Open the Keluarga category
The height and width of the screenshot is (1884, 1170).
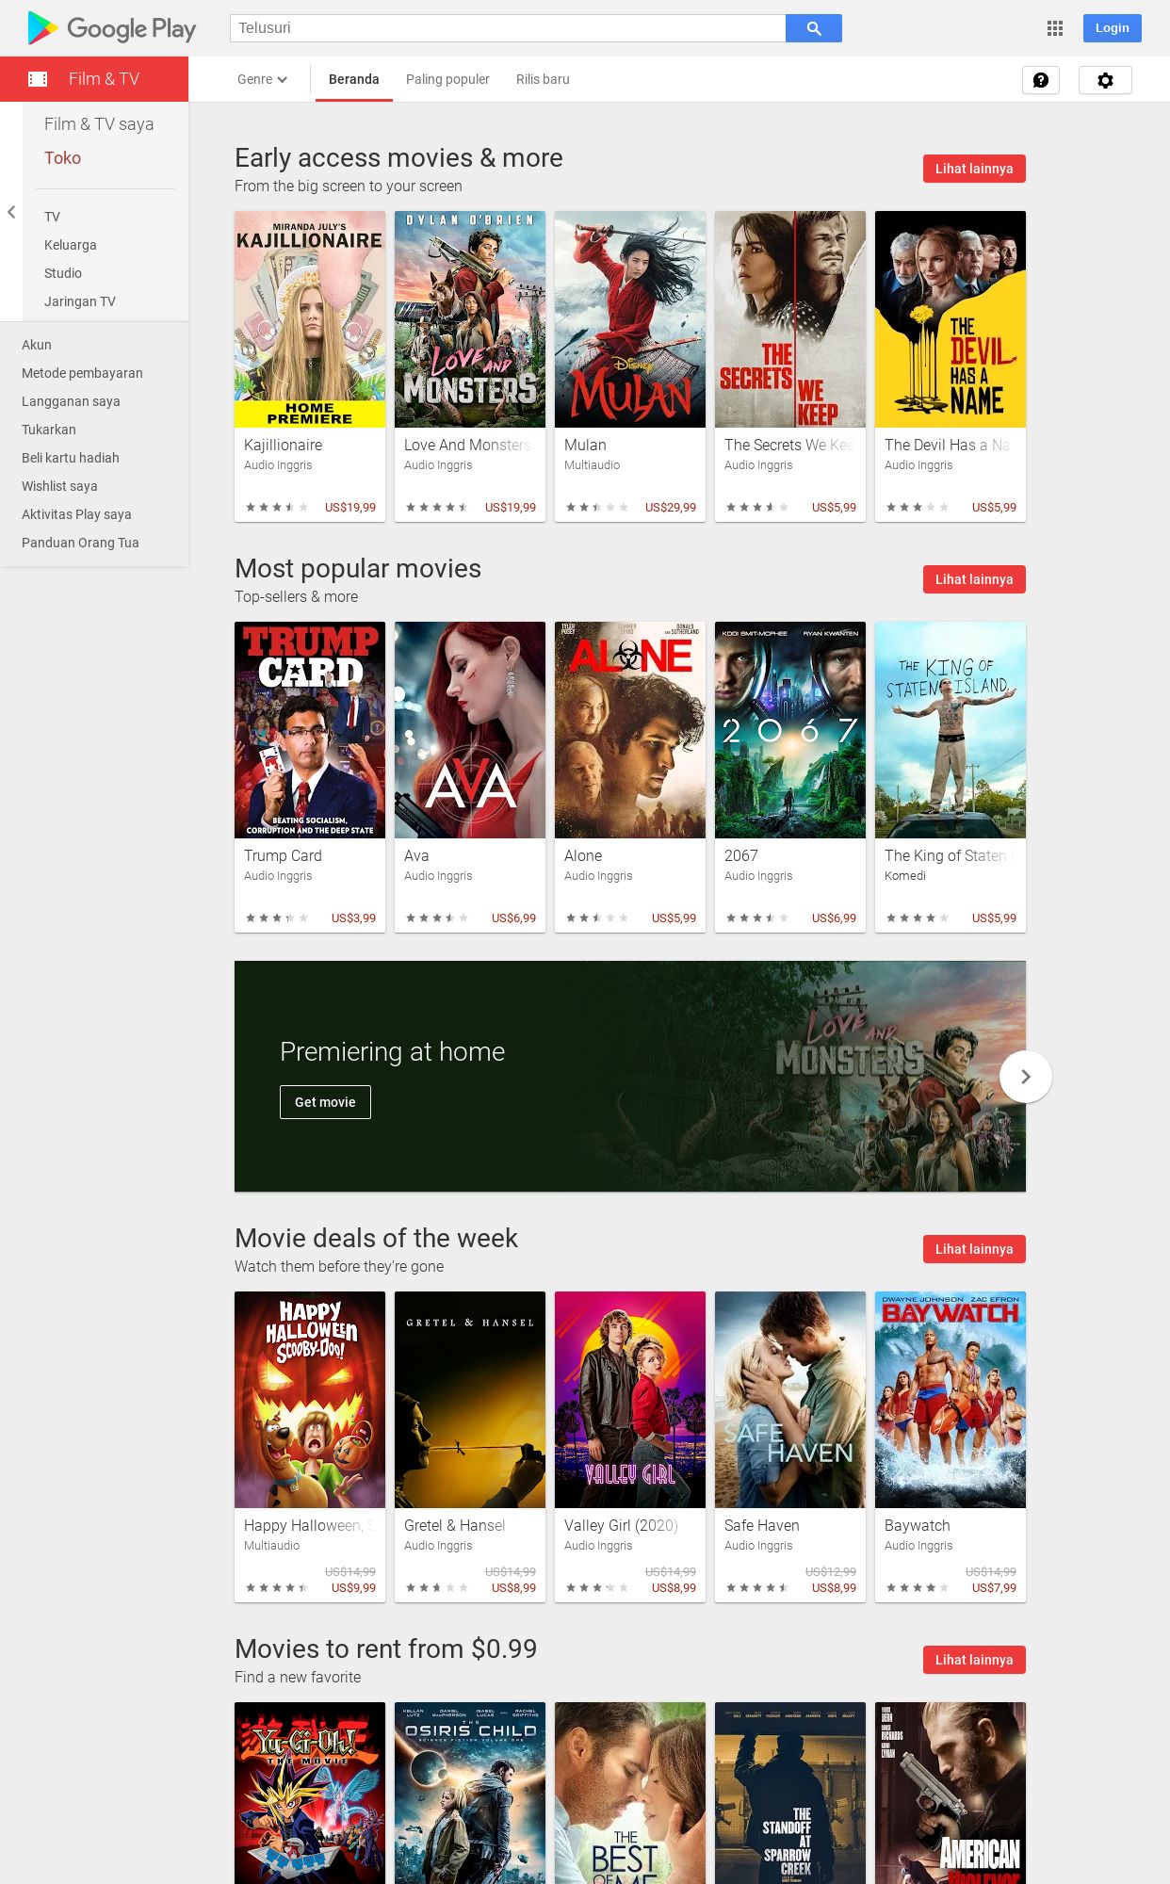point(71,245)
